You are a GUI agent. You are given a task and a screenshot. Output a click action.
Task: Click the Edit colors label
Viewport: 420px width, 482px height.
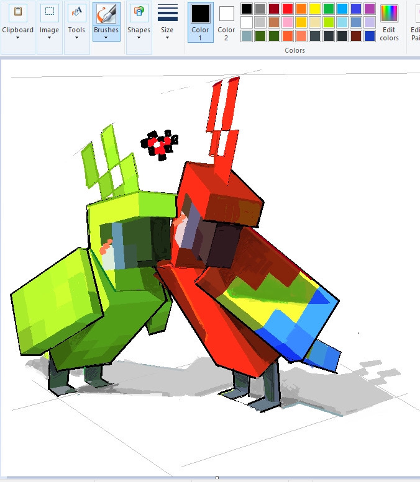pyautogui.click(x=389, y=34)
